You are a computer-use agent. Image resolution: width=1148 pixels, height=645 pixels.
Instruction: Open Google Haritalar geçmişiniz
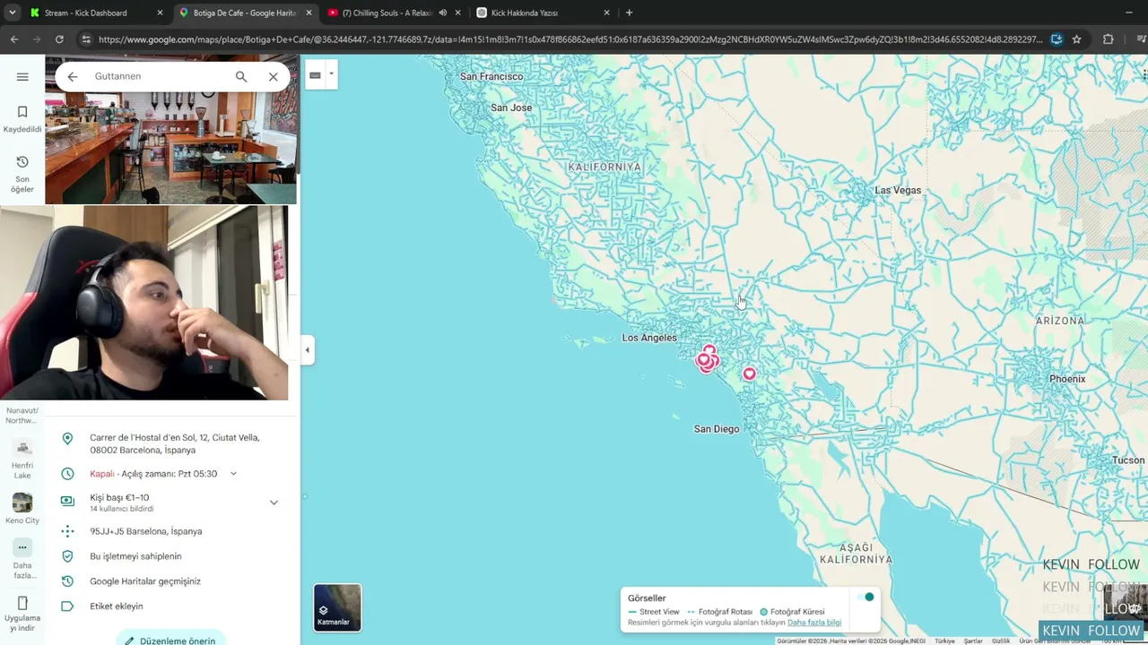pos(145,581)
